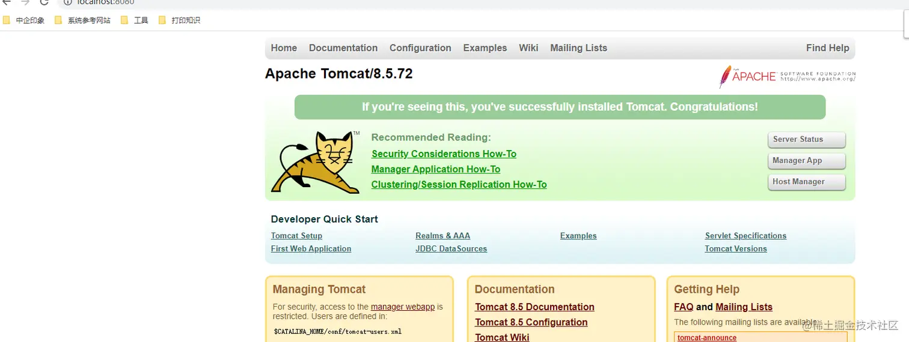Open the Realms & AAA link
This screenshot has height=342, width=909.
click(x=442, y=236)
